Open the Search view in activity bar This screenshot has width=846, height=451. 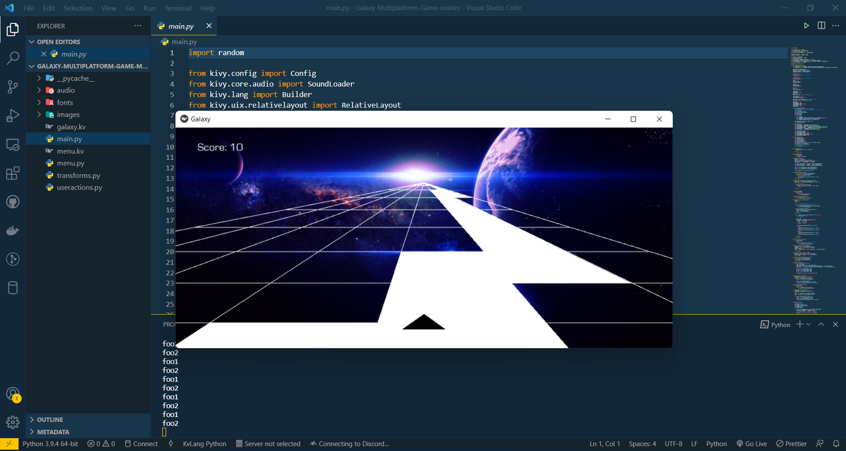point(13,58)
